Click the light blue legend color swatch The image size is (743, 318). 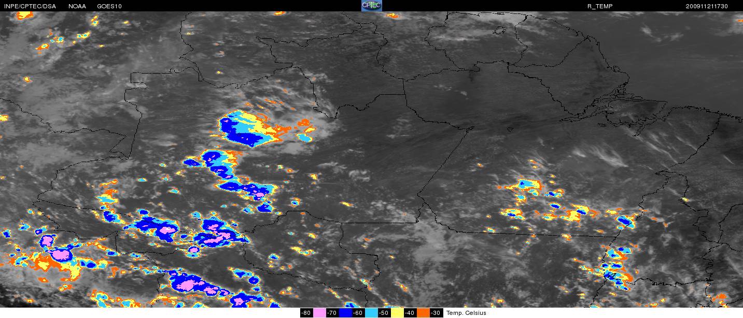point(371,313)
